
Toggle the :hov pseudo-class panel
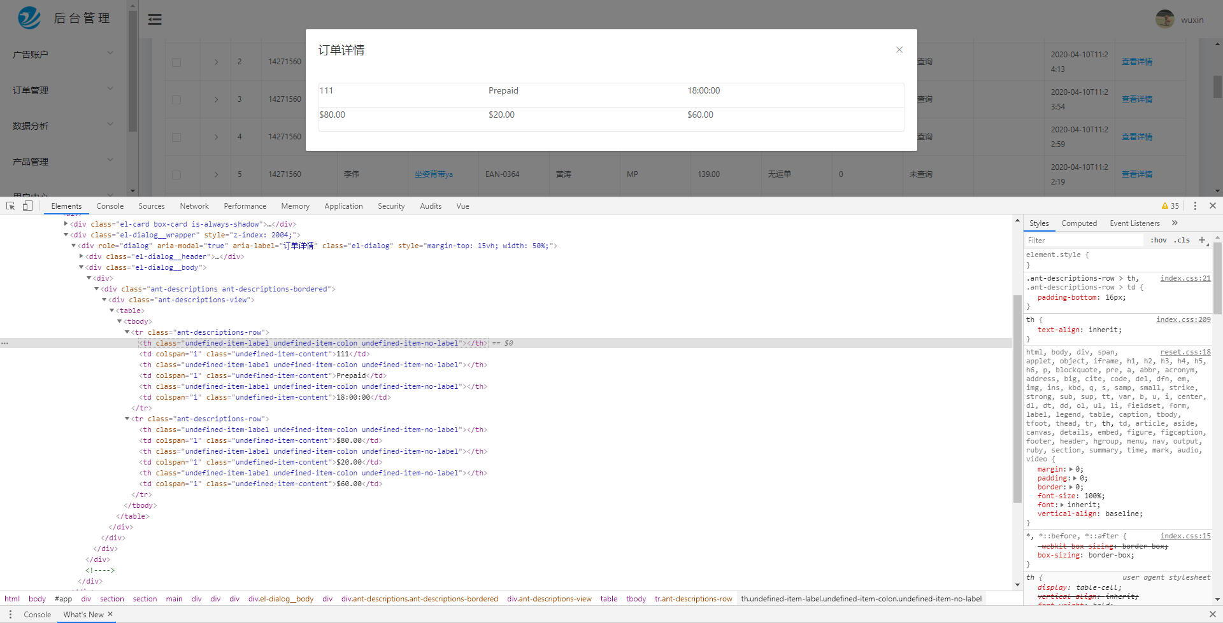[x=1158, y=240]
